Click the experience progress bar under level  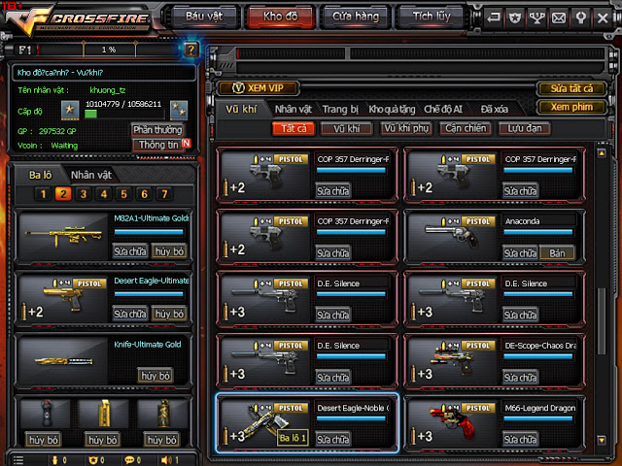(x=124, y=115)
